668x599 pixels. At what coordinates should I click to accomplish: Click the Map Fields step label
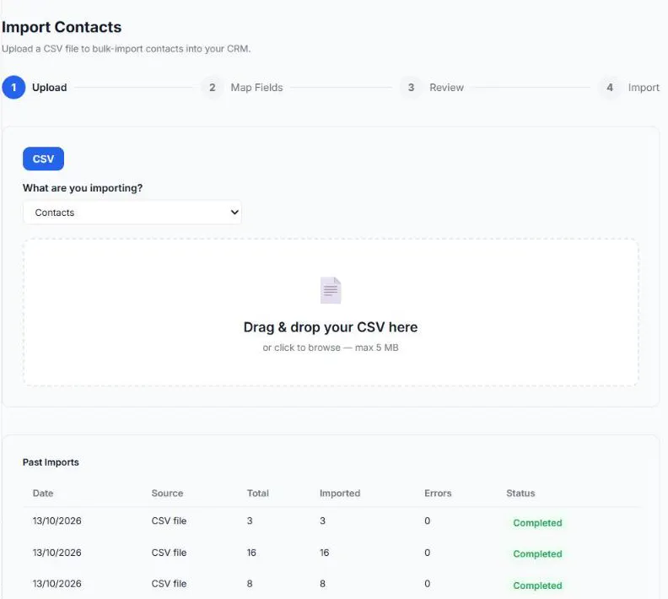257,88
